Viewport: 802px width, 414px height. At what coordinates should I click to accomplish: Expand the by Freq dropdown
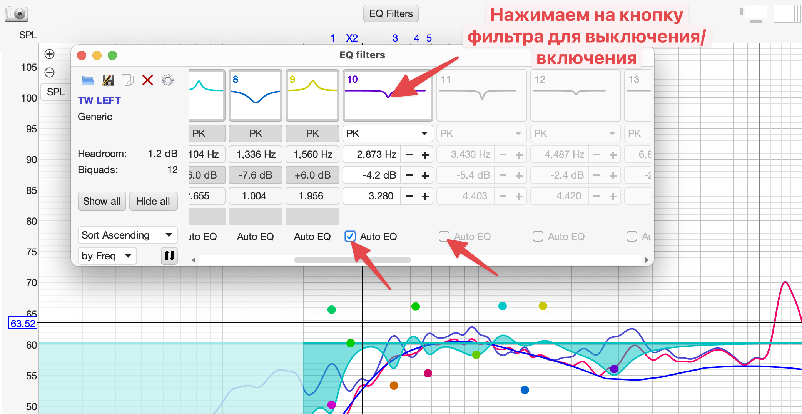tap(107, 256)
